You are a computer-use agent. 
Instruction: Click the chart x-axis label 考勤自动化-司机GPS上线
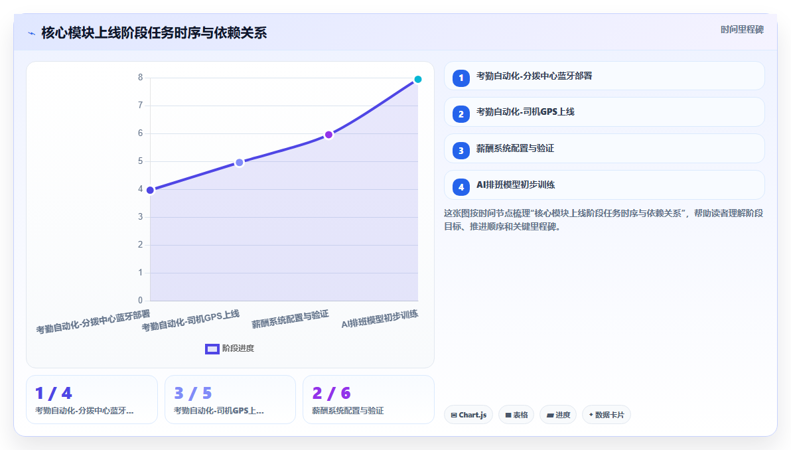coord(190,321)
